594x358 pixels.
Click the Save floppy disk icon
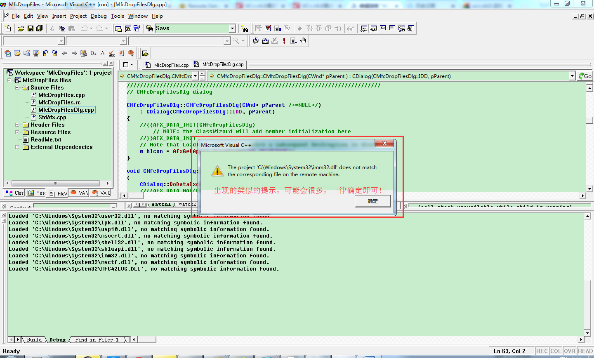pyautogui.click(x=30, y=28)
